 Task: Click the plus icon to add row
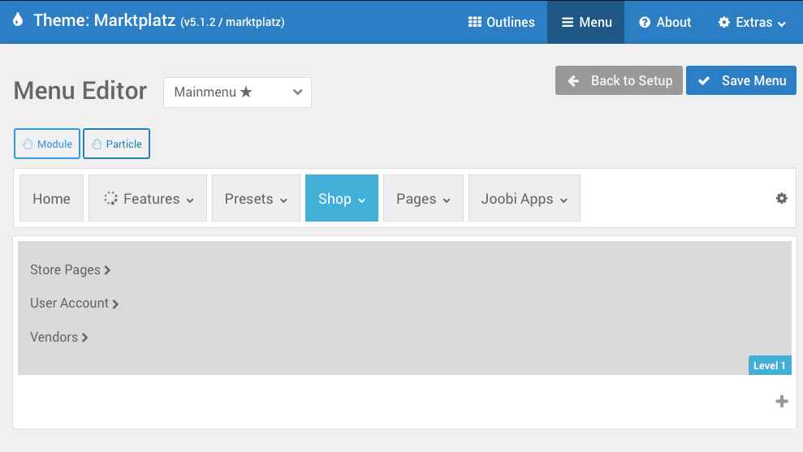(782, 402)
